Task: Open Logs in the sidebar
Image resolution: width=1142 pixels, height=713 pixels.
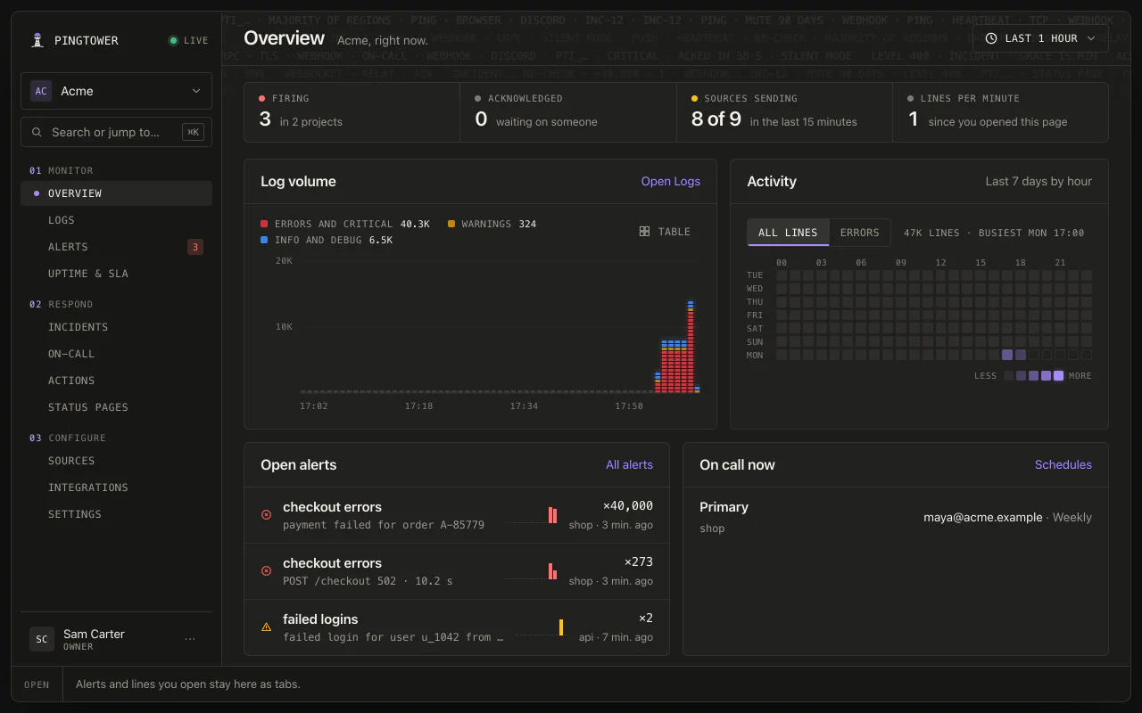Action: tap(116, 220)
